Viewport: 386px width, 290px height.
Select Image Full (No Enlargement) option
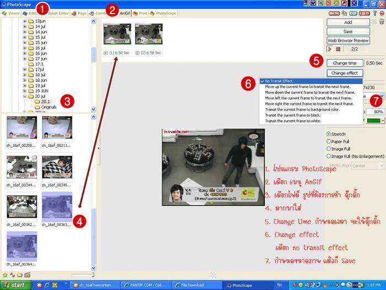pyautogui.click(x=329, y=156)
